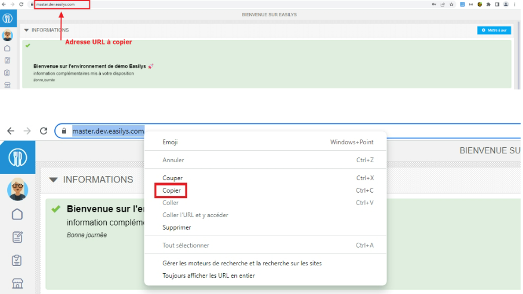The height and width of the screenshot is (294, 523).
Task: Click the small green checkmark in upper banner
Action: [27, 45]
